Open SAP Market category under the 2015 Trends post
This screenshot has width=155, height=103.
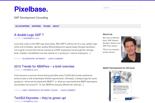(45, 90)
